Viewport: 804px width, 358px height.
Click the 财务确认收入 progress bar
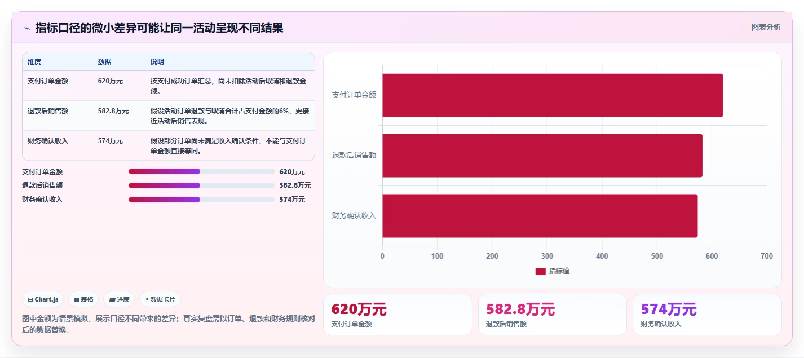coord(201,199)
